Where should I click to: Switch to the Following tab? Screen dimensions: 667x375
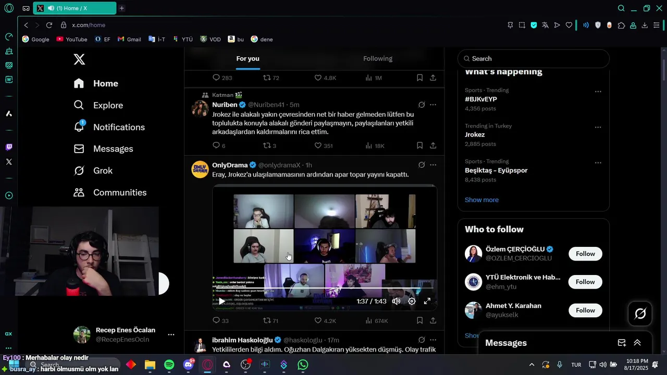[x=378, y=59]
